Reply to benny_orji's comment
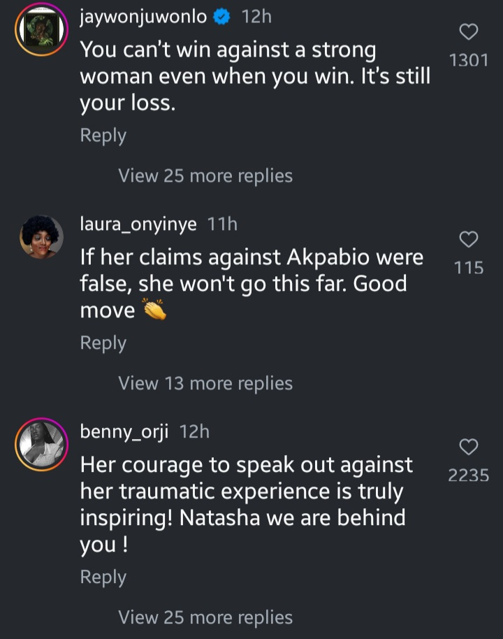The image size is (503, 639). (103, 577)
